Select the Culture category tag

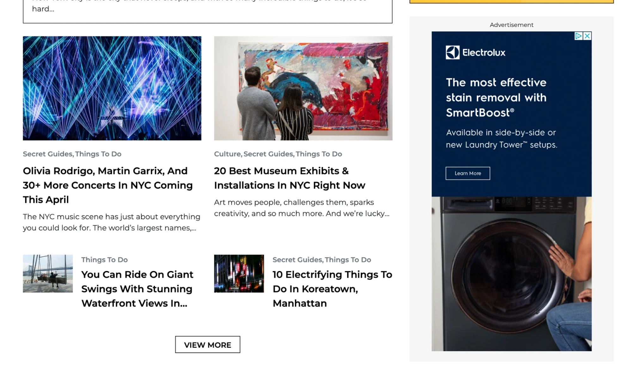[227, 154]
